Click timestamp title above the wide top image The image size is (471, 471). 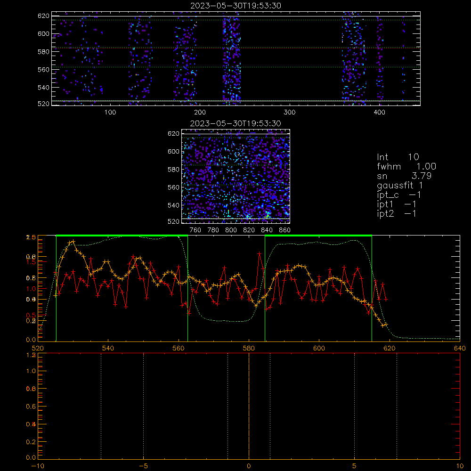235,6
